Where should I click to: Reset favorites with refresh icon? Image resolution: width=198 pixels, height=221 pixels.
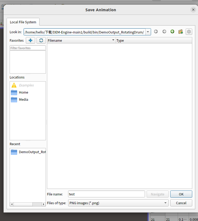tap(41, 40)
